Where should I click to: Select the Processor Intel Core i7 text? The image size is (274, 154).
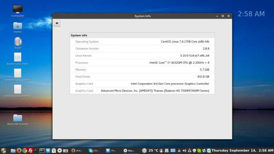pos(179,63)
